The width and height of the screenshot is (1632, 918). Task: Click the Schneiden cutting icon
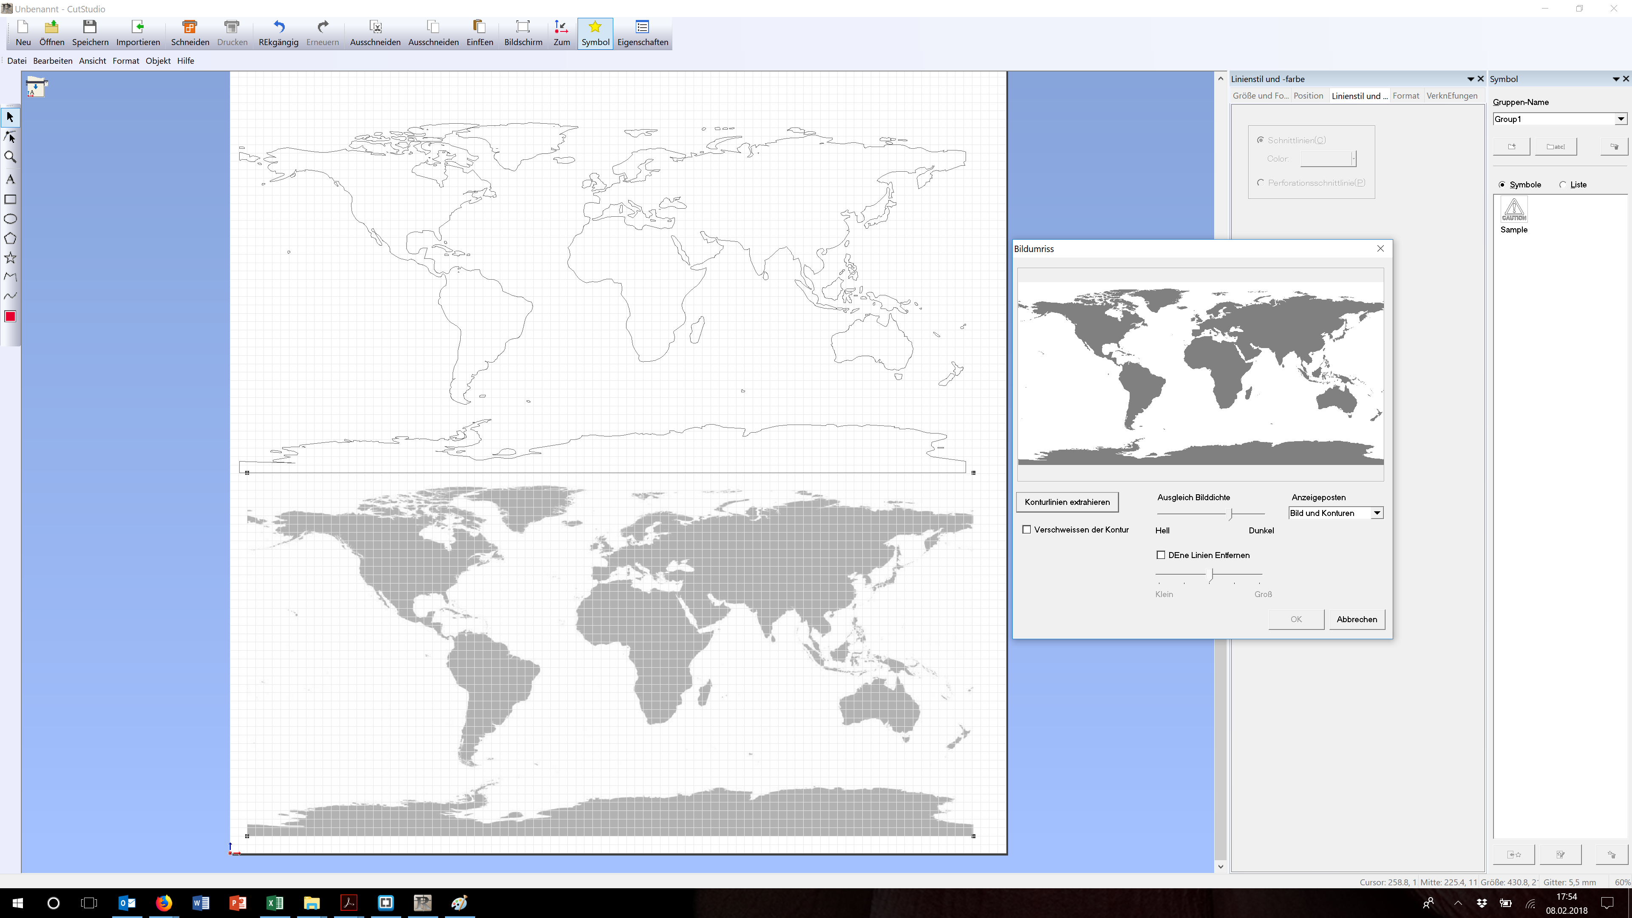pos(190,33)
